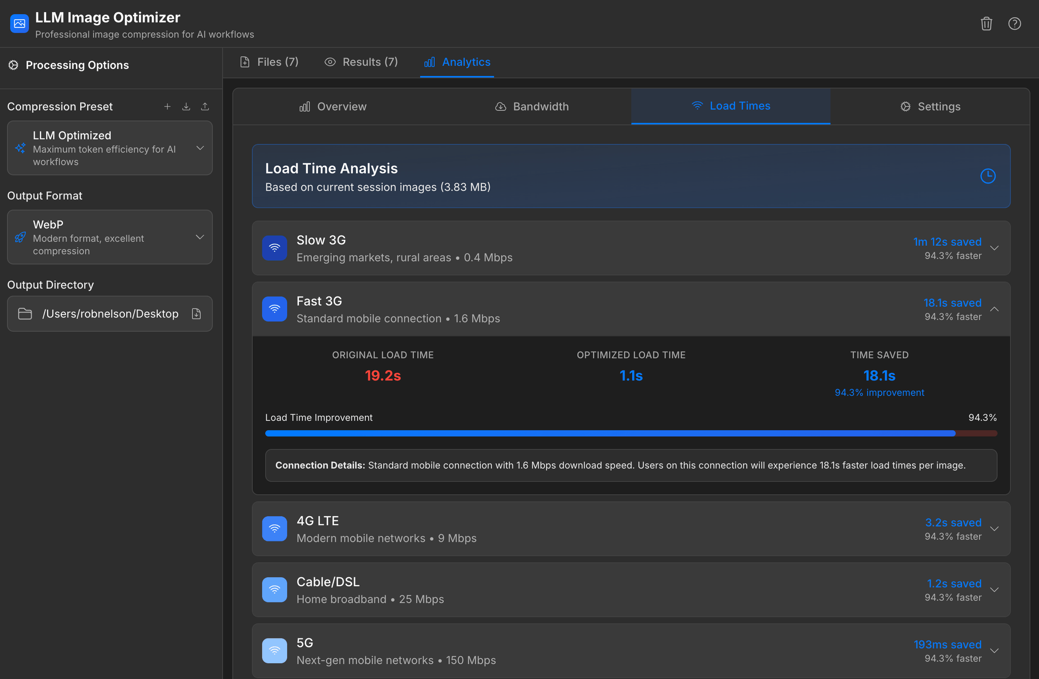Viewport: 1039px width, 679px height.
Task: Click the '1m 12s saved' value
Action: 947,242
